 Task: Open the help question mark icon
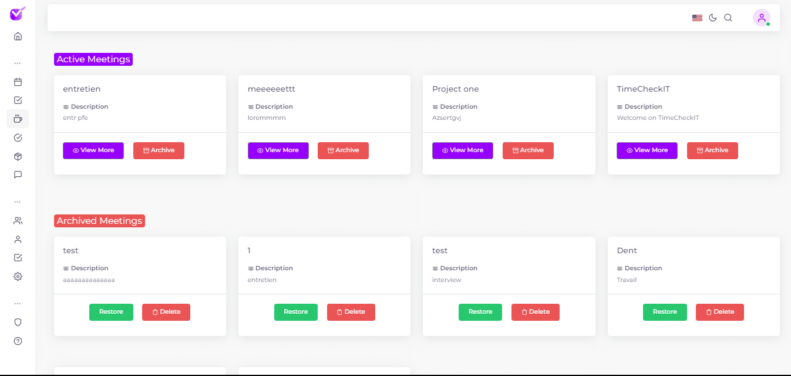[18, 341]
